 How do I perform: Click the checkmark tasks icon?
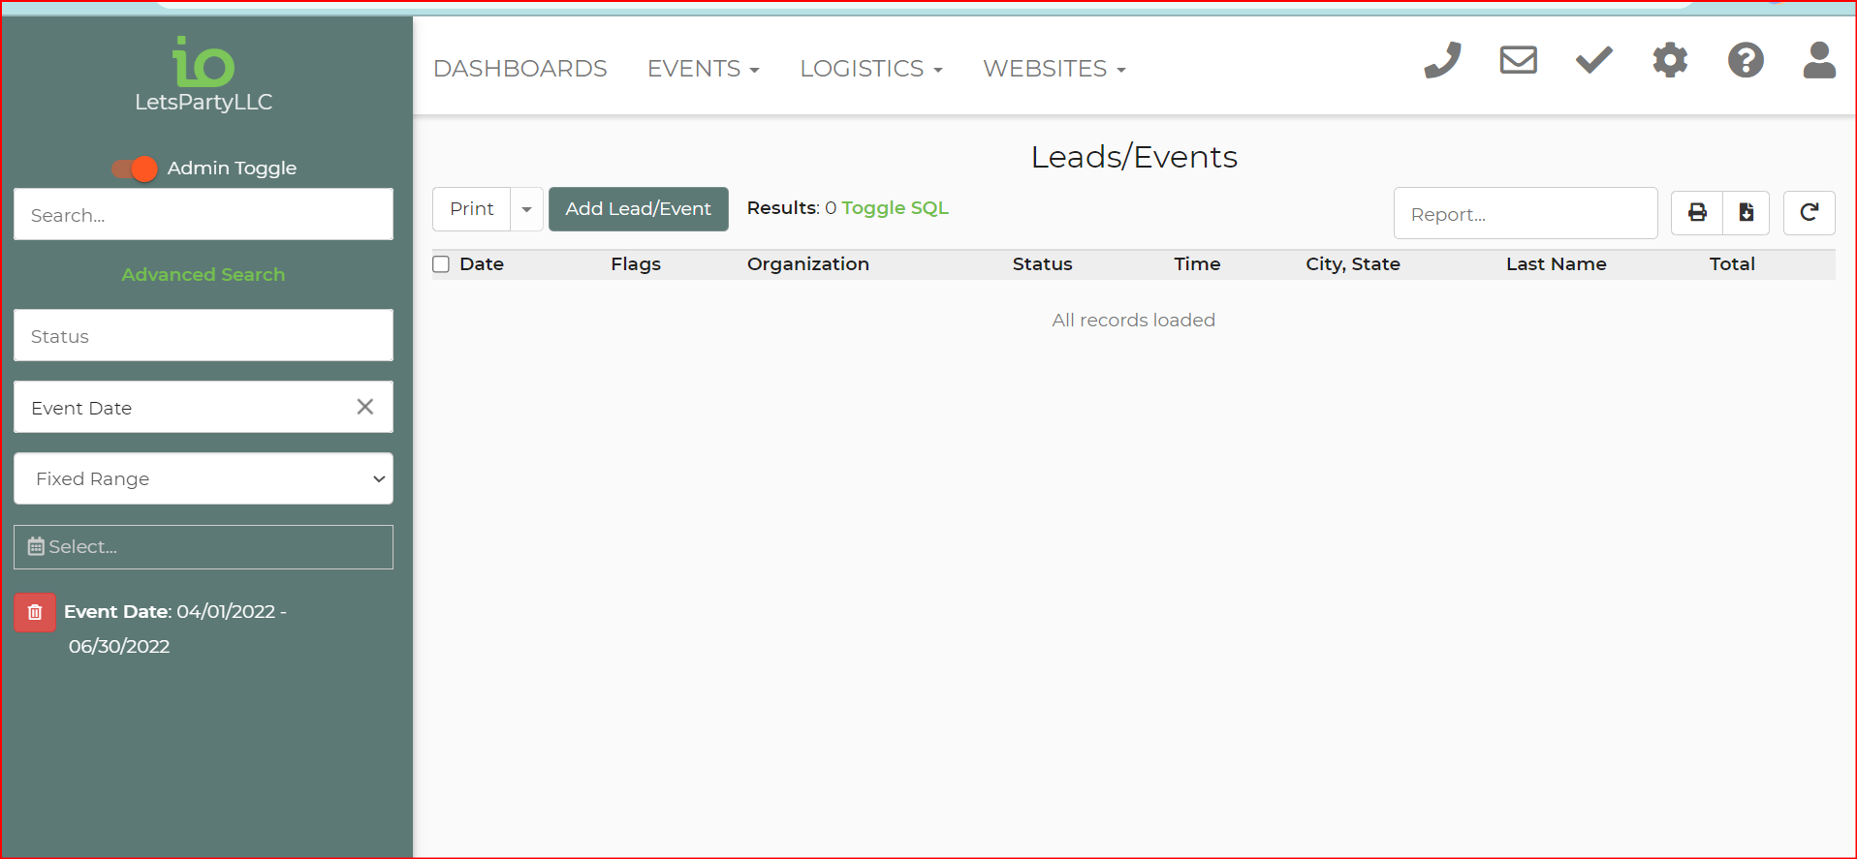1593,60
